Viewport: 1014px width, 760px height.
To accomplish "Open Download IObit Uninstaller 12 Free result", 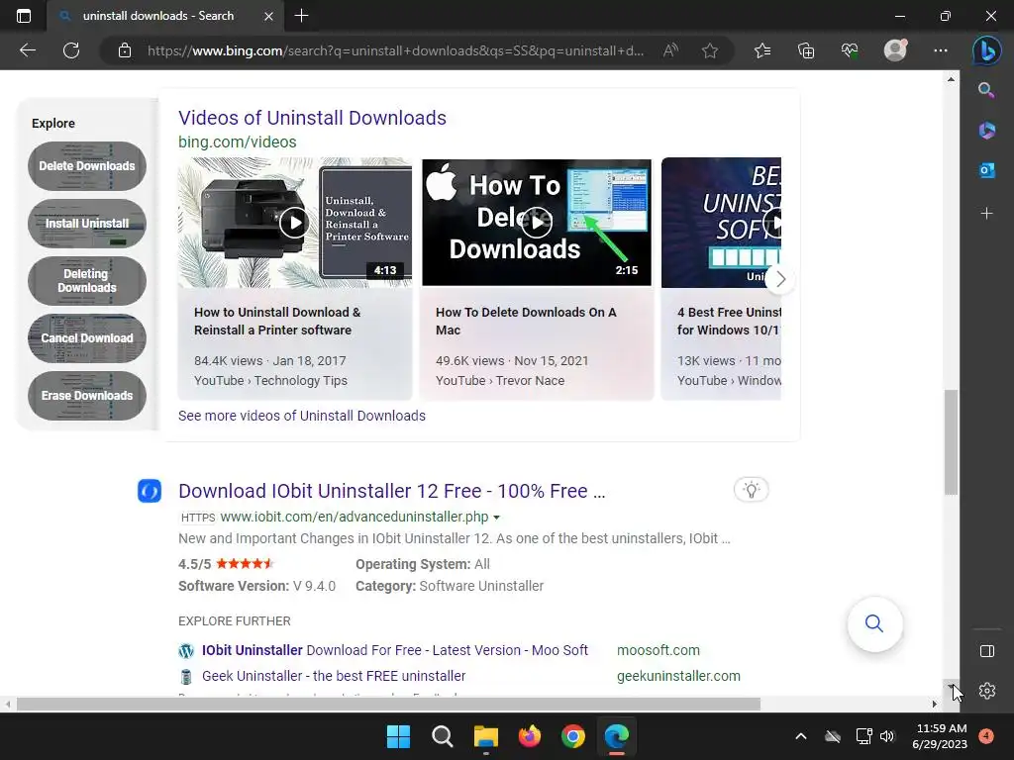I will click(392, 491).
